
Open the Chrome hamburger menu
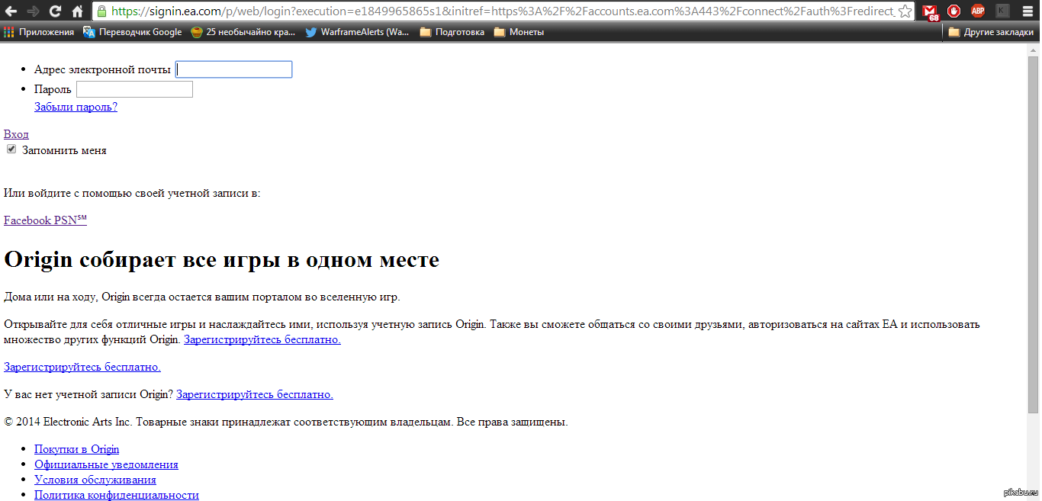point(1028,11)
